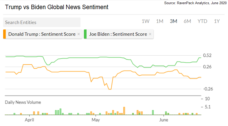
Task: Click the Joe Biden : Sentiment Score label
Action: tap(118, 34)
